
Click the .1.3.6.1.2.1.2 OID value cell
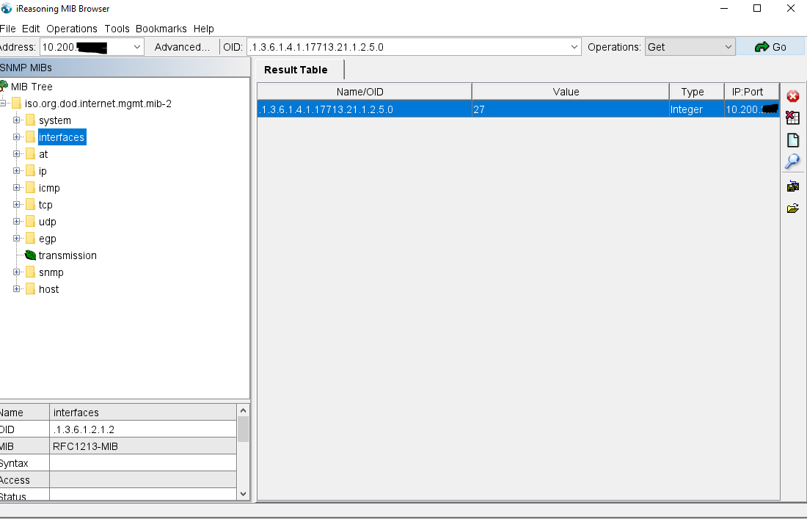point(143,429)
